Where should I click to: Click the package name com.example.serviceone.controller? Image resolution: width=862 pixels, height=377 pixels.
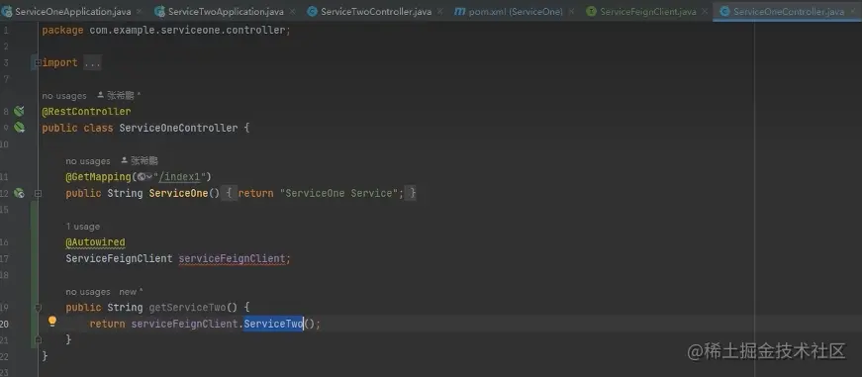coord(187,31)
